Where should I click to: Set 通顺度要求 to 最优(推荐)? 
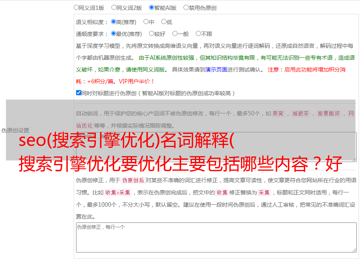click(113, 34)
